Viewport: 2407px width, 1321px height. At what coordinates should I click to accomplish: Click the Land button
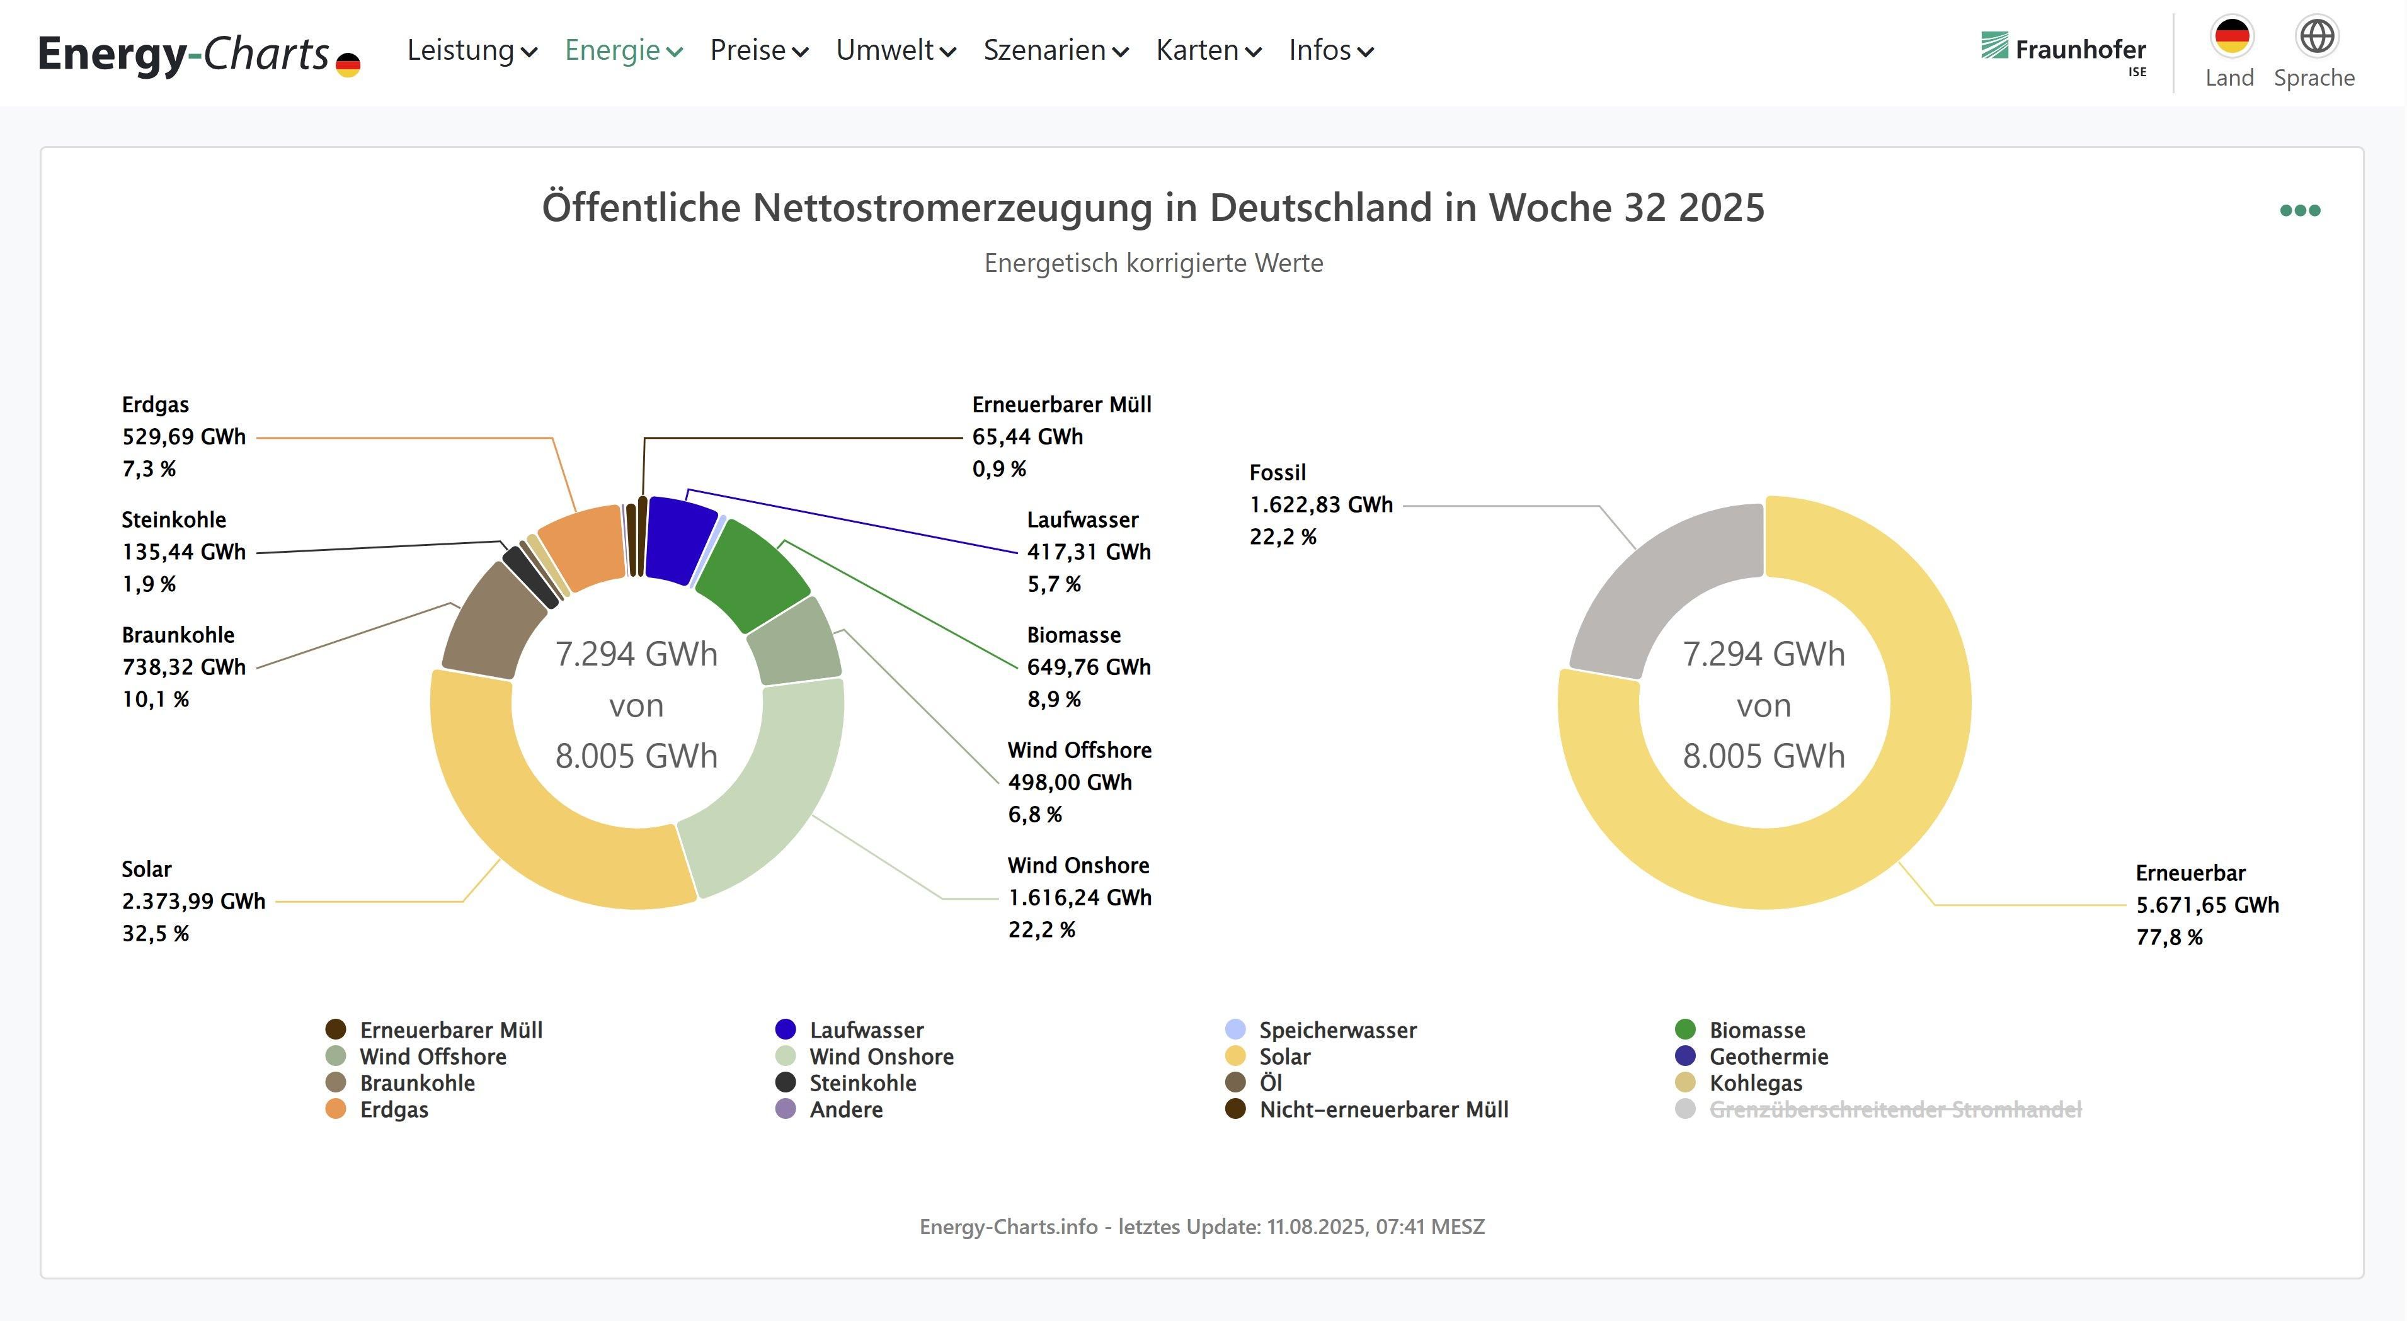[x=2231, y=52]
